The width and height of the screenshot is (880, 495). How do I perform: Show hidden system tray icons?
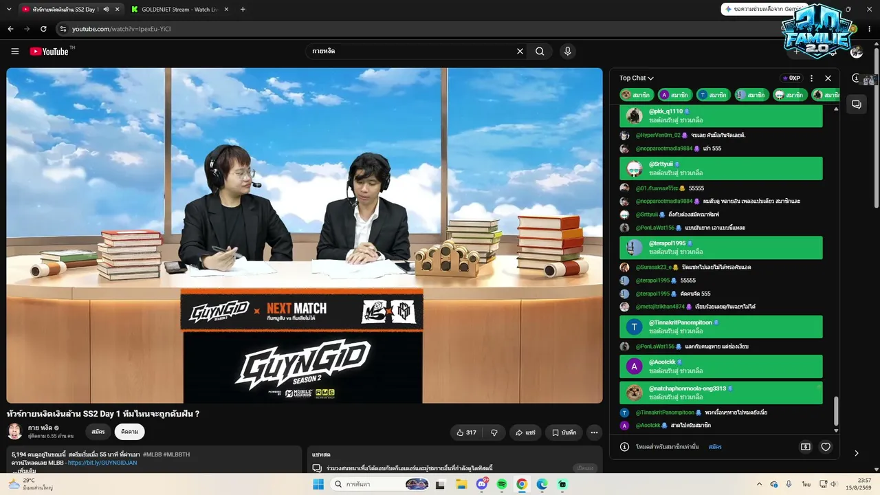click(759, 484)
